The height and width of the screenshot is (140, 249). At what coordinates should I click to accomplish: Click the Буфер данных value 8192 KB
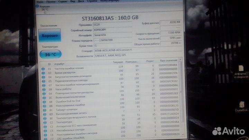pos(171,22)
